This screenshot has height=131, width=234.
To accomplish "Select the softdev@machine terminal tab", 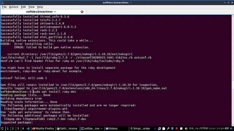I will [x=43, y=12].
